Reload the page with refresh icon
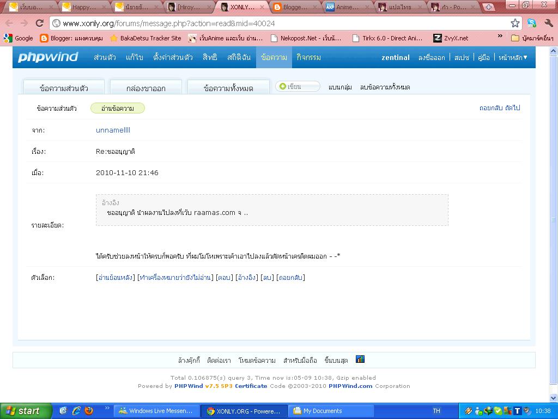 (x=39, y=23)
